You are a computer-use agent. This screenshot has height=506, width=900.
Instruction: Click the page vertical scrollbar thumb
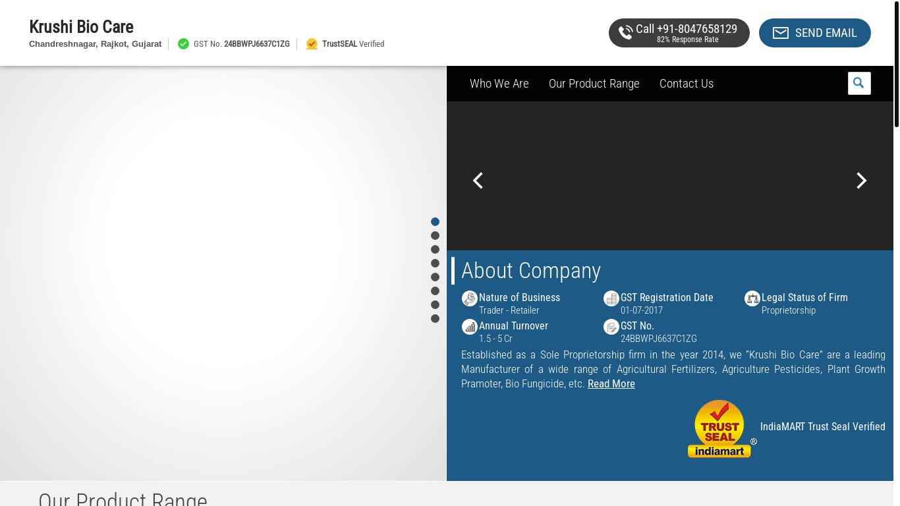pyautogui.click(x=897, y=64)
